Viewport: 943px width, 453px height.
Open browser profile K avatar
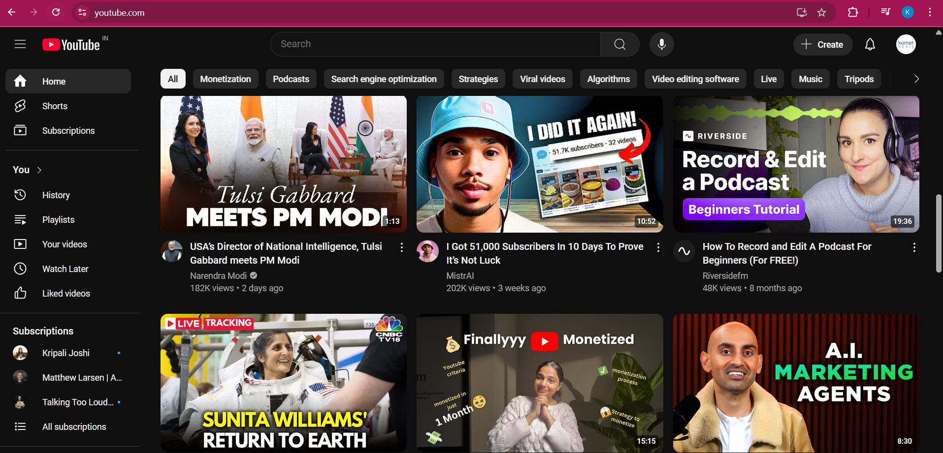coord(908,12)
